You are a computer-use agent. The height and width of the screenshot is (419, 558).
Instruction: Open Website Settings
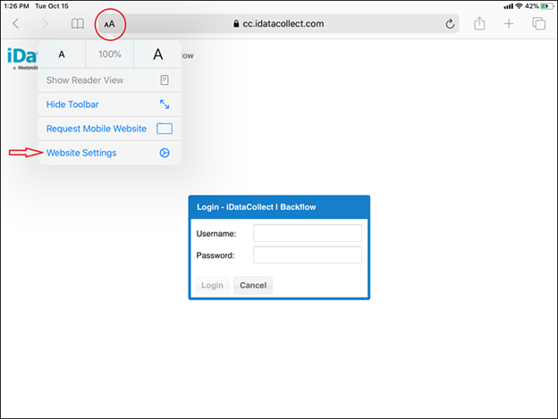pyautogui.click(x=110, y=153)
